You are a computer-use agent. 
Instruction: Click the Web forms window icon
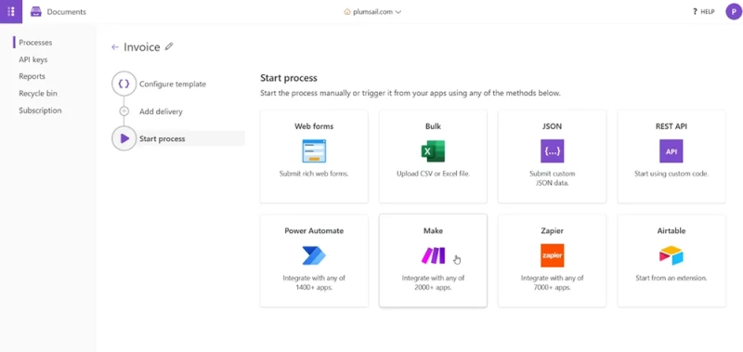coord(314,151)
